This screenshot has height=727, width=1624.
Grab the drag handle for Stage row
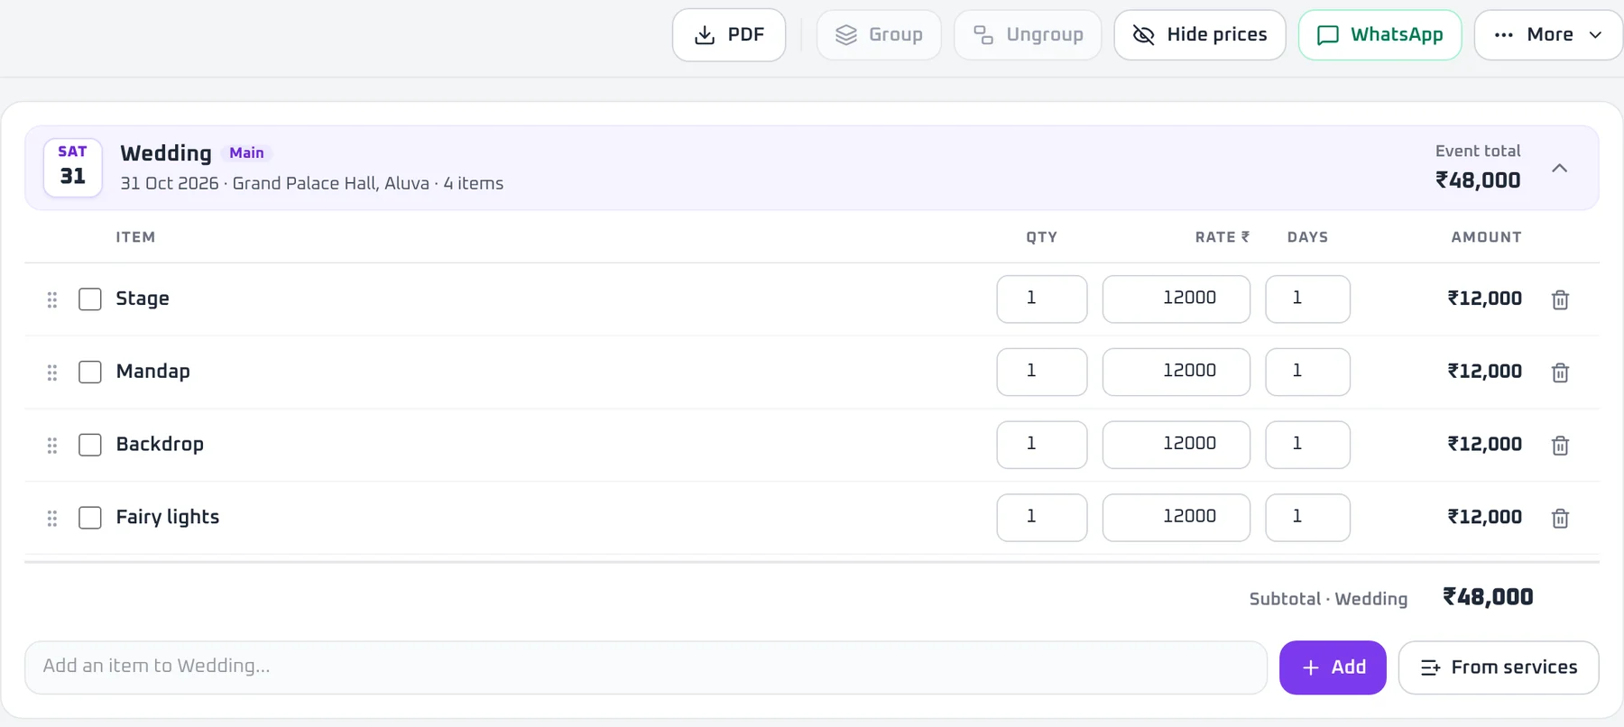[x=52, y=299]
